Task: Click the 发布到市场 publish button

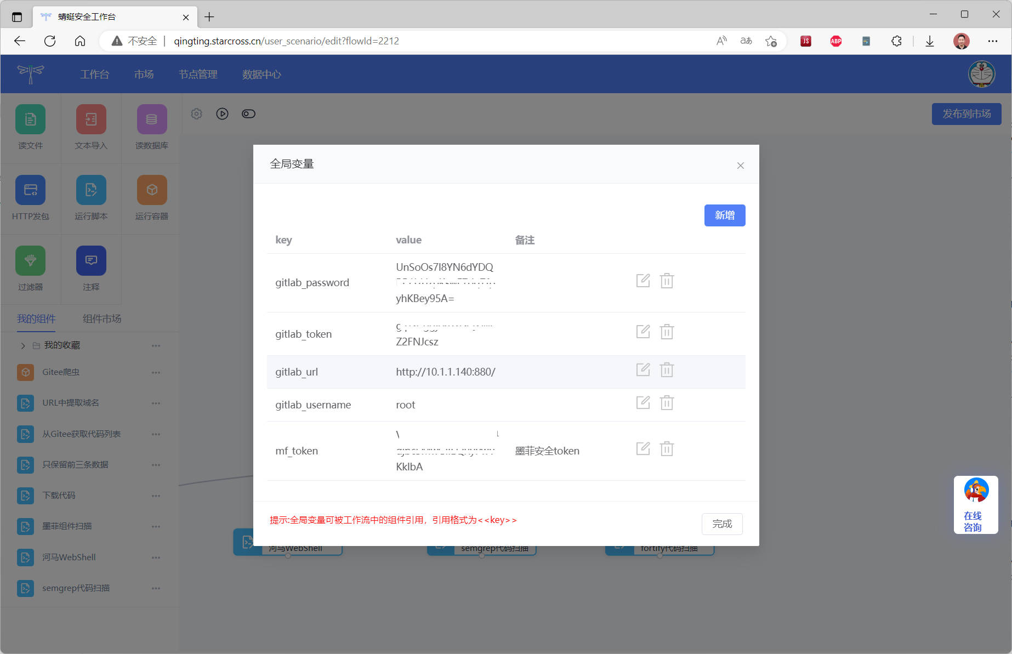Action: coord(966,113)
